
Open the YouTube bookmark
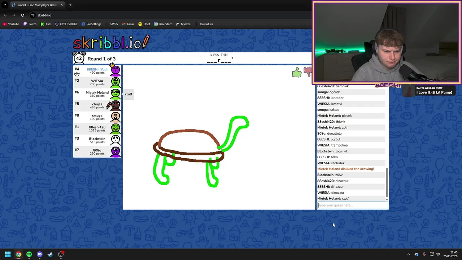(11, 24)
